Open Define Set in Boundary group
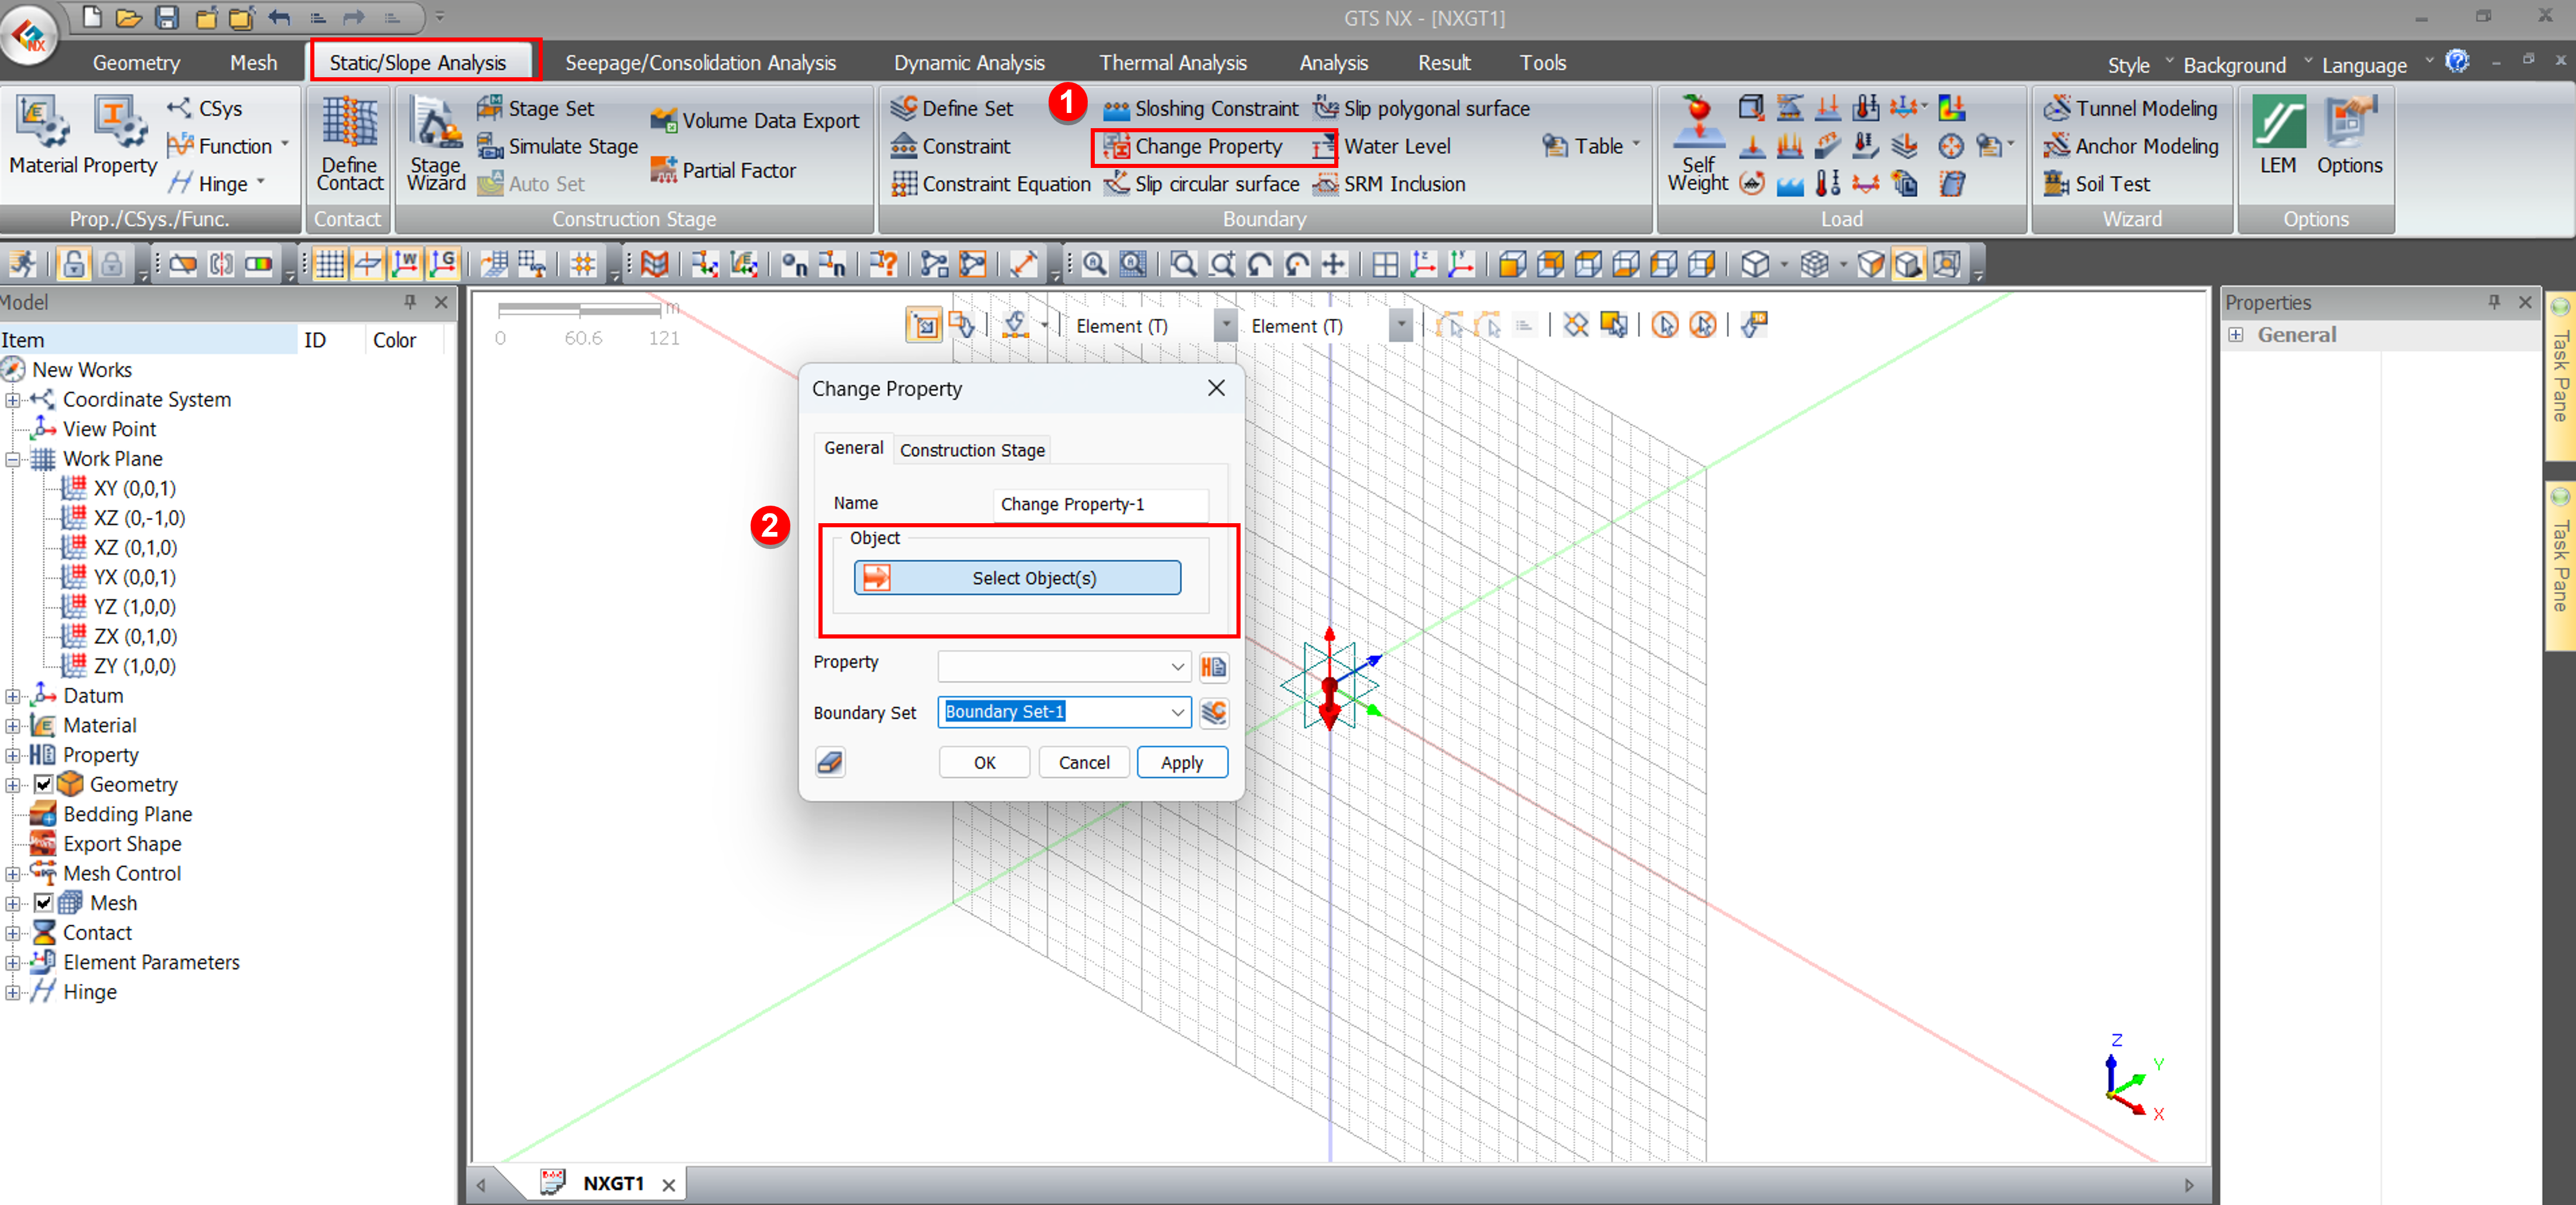The image size is (2576, 1205). click(x=951, y=108)
